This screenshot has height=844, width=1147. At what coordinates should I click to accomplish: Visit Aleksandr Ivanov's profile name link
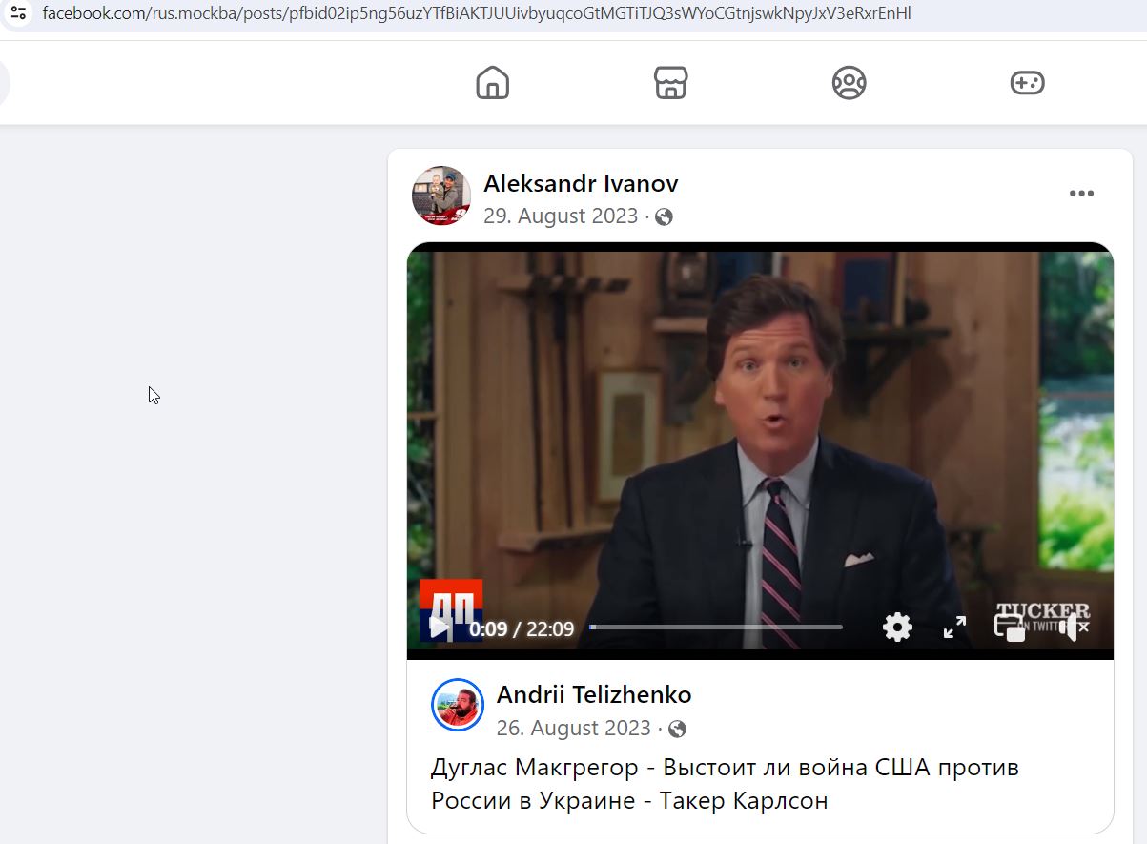coord(581,183)
